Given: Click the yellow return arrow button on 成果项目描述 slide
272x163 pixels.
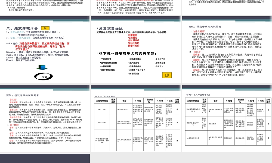Looking at the screenshot, I should point(167,75).
